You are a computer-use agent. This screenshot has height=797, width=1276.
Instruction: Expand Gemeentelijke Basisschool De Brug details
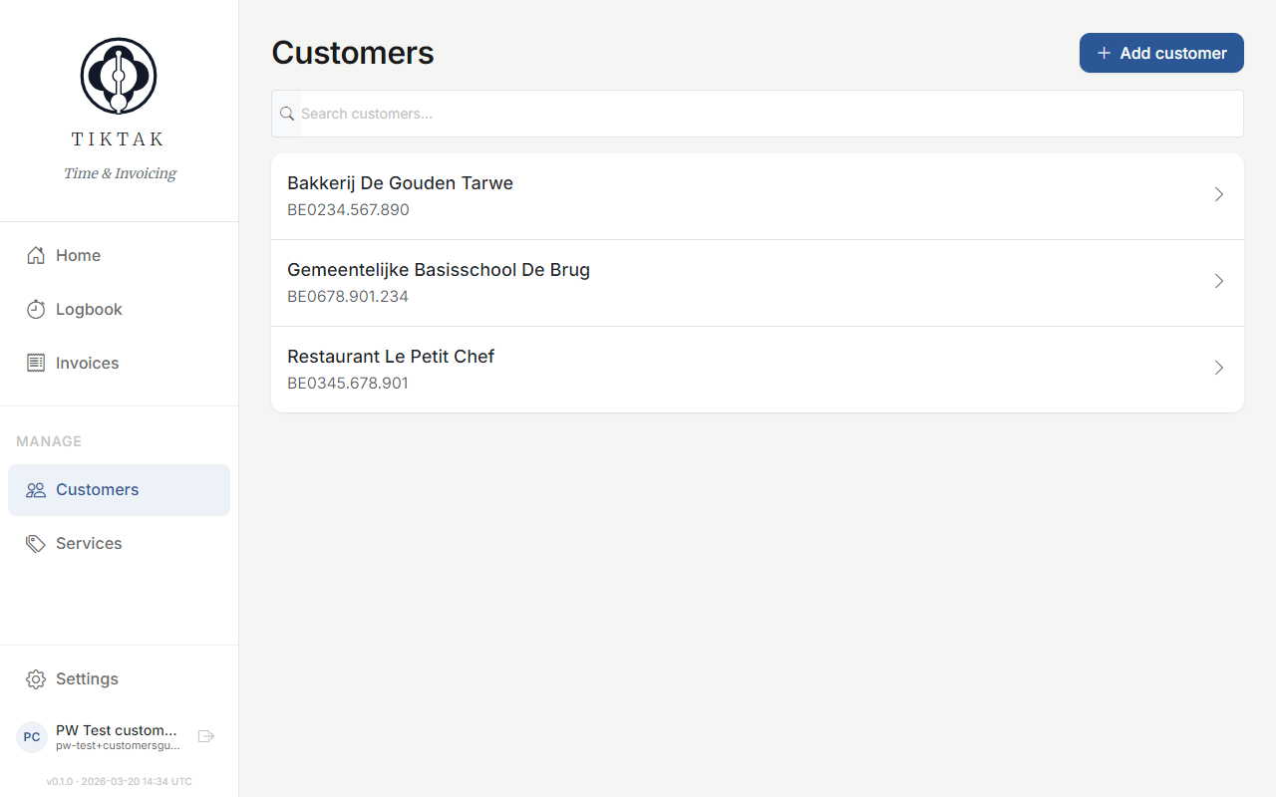pos(1218,281)
